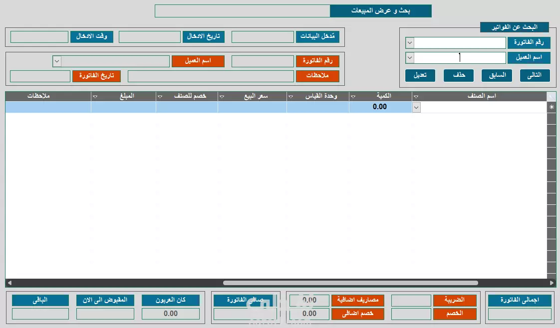This screenshot has height=328, width=560.
Task: Click the orange اسم العميل label
Action: click(x=198, y=61)
